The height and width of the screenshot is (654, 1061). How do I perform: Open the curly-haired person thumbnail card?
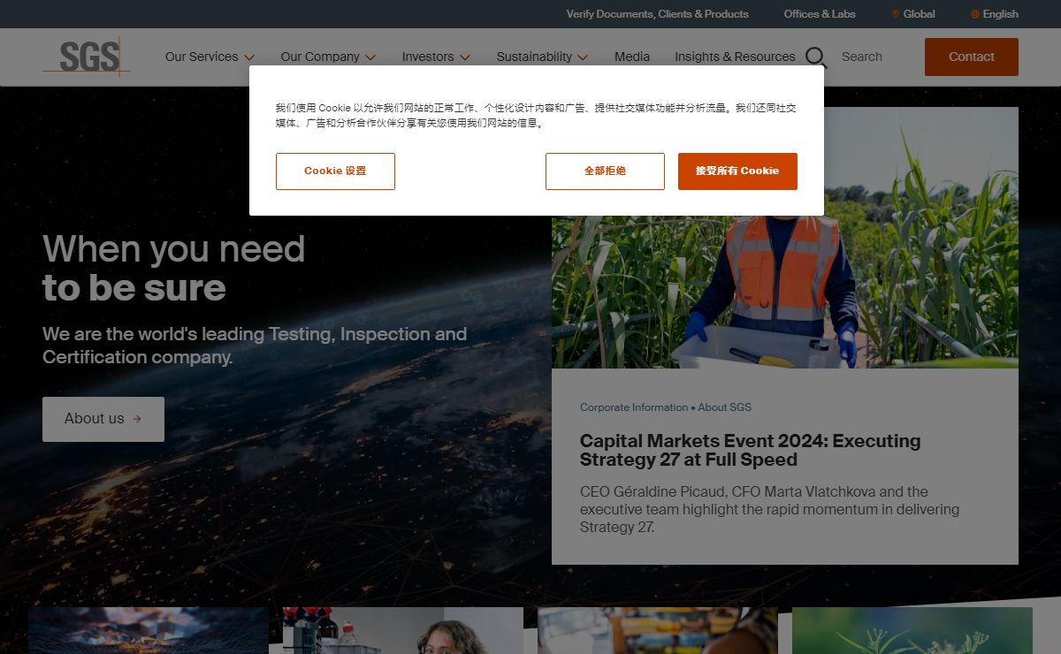tap(402, 630)
